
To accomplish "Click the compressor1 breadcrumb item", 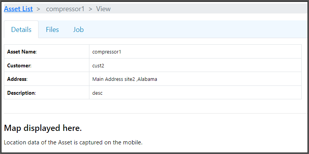I will 65,8.
